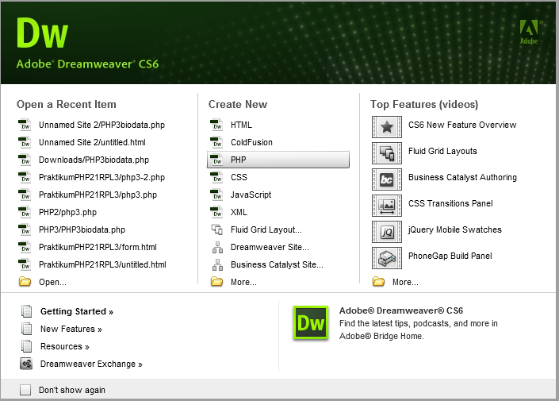Tick the Don't show again checkbox
Screen dimensions: 559x401
click(x=25, y=390)
